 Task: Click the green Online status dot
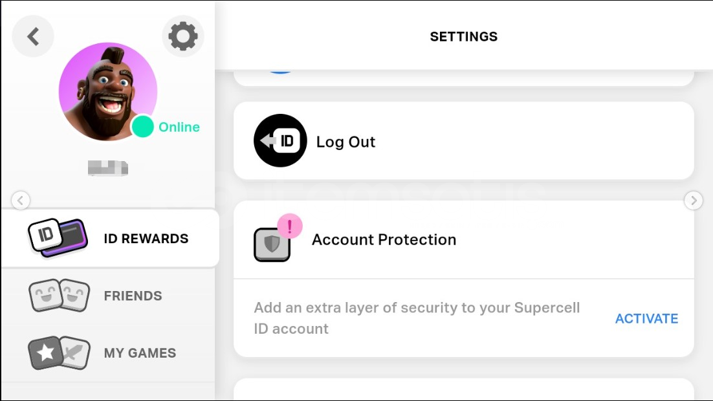click(x=142, y=127)
